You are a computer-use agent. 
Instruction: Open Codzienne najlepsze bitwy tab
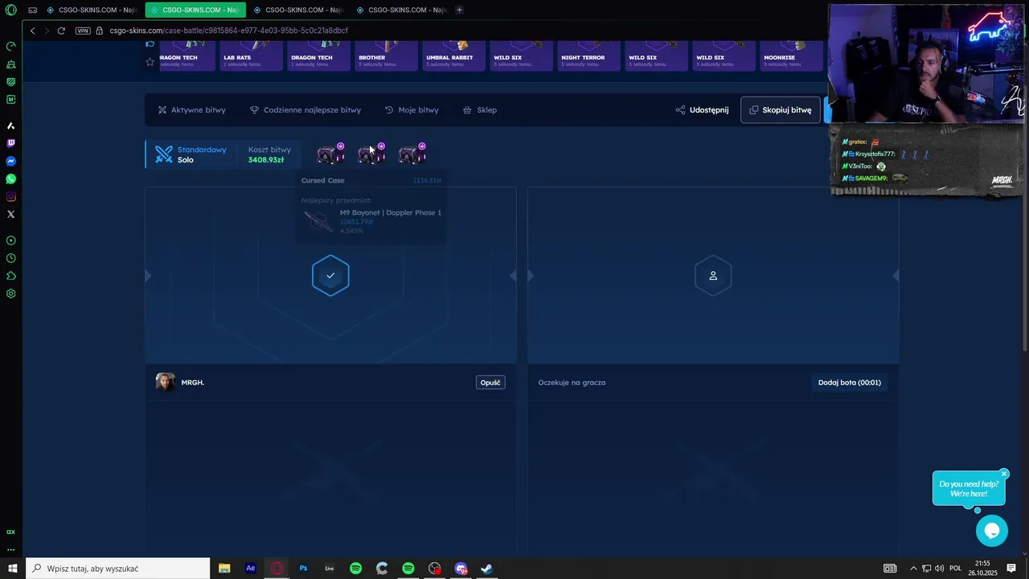[x=305, y=110]
